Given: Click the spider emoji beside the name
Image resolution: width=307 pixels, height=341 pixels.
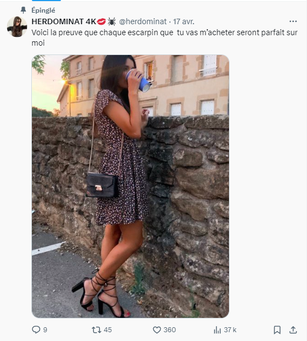Looking at the screenshot, I should [x=111, y=21].
